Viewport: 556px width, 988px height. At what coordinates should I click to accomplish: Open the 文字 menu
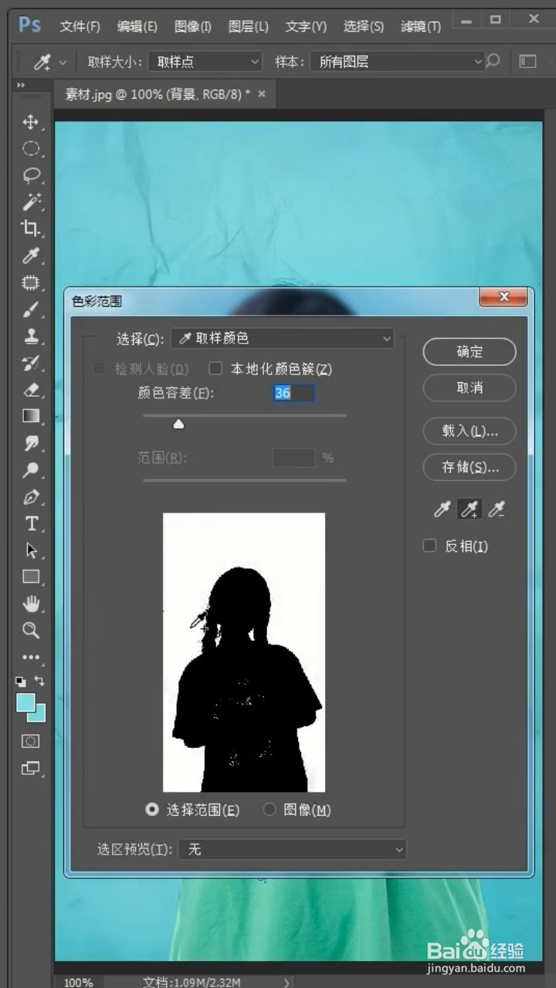click(306, 26)
